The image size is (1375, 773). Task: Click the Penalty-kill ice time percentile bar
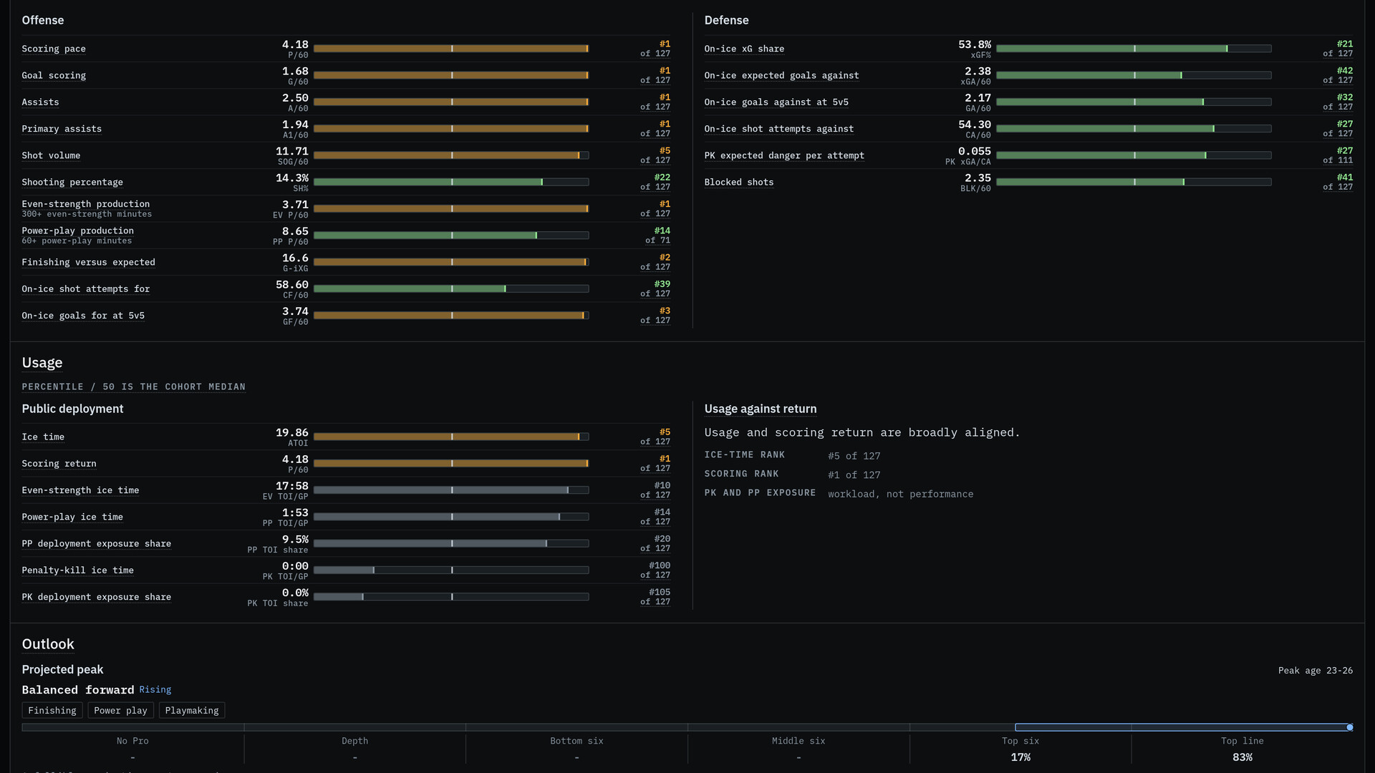[451, 570]
